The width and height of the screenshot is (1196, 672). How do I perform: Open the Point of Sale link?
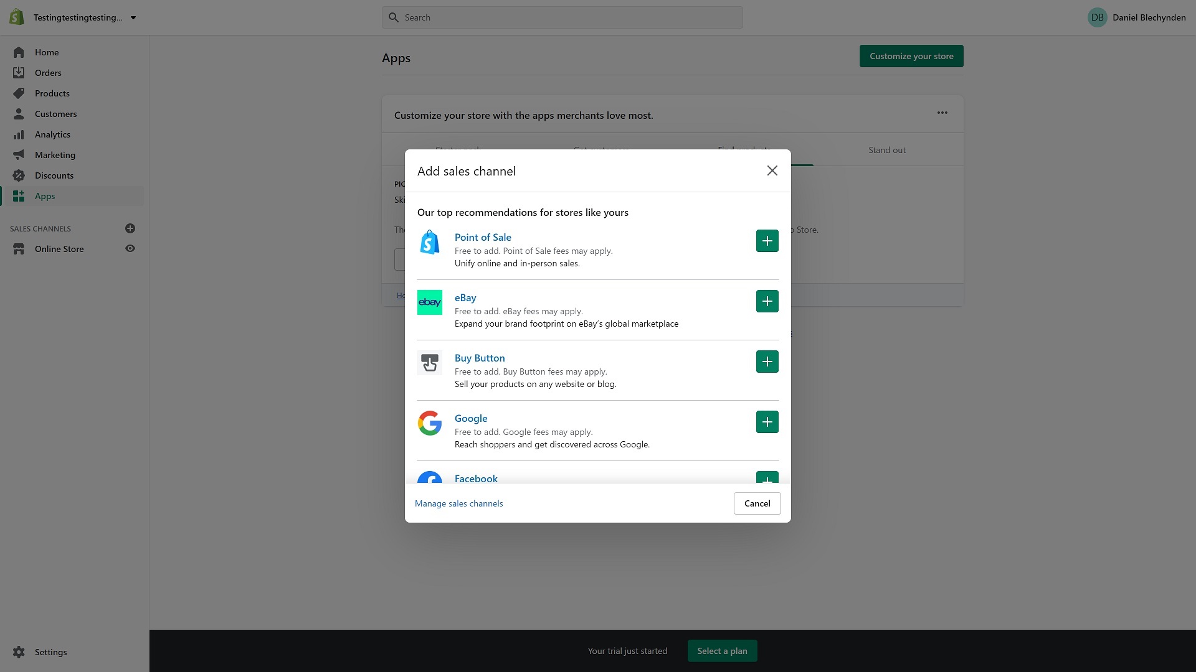point(483,237)
